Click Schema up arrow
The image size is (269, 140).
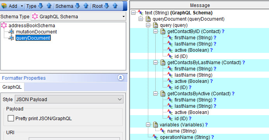pyautogui.click(x=86, y=6)
